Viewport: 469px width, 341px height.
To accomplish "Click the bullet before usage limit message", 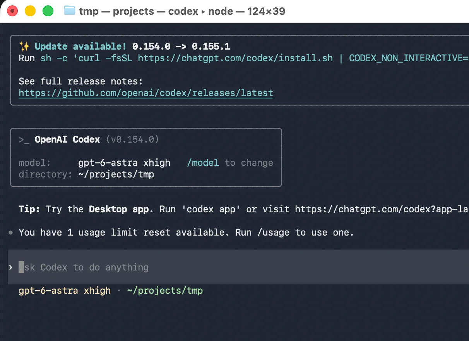I will (11, 232).
